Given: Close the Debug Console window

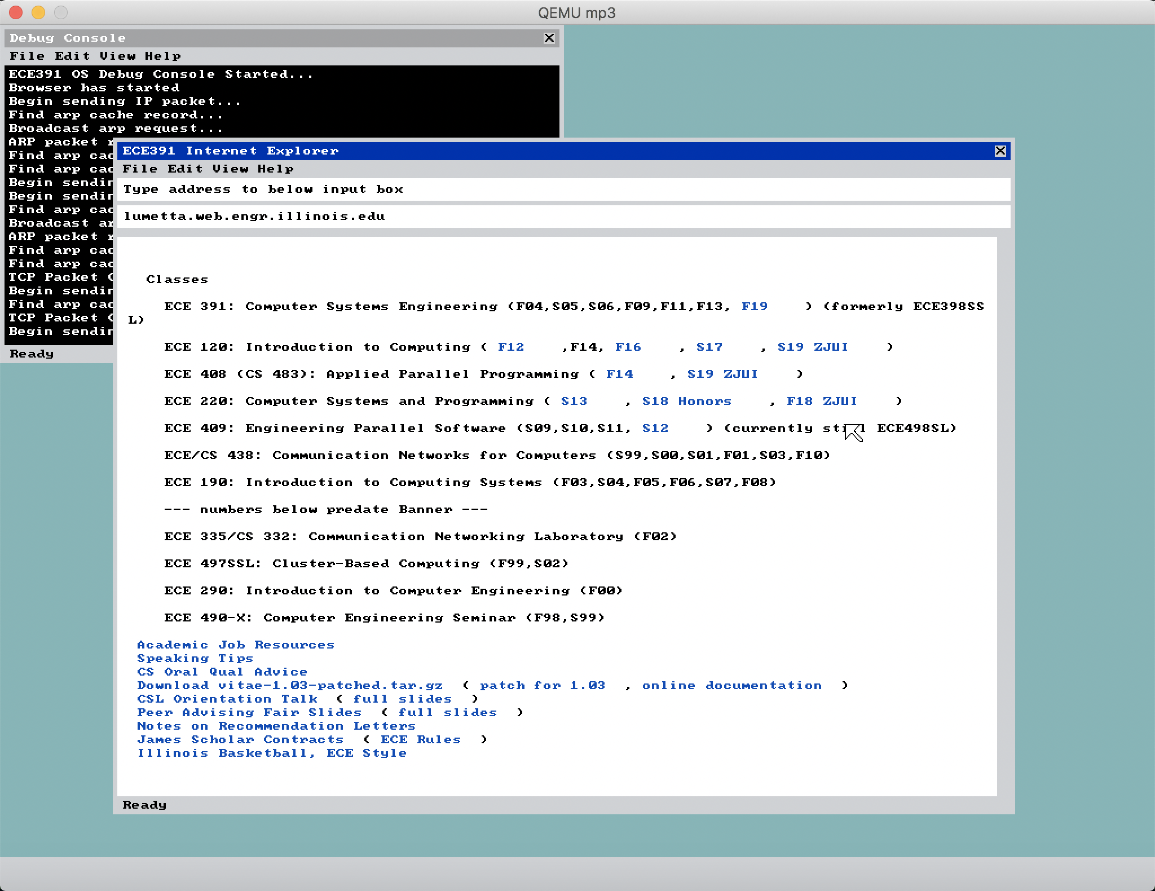Looking at the screenshot, I should [549, 38].
